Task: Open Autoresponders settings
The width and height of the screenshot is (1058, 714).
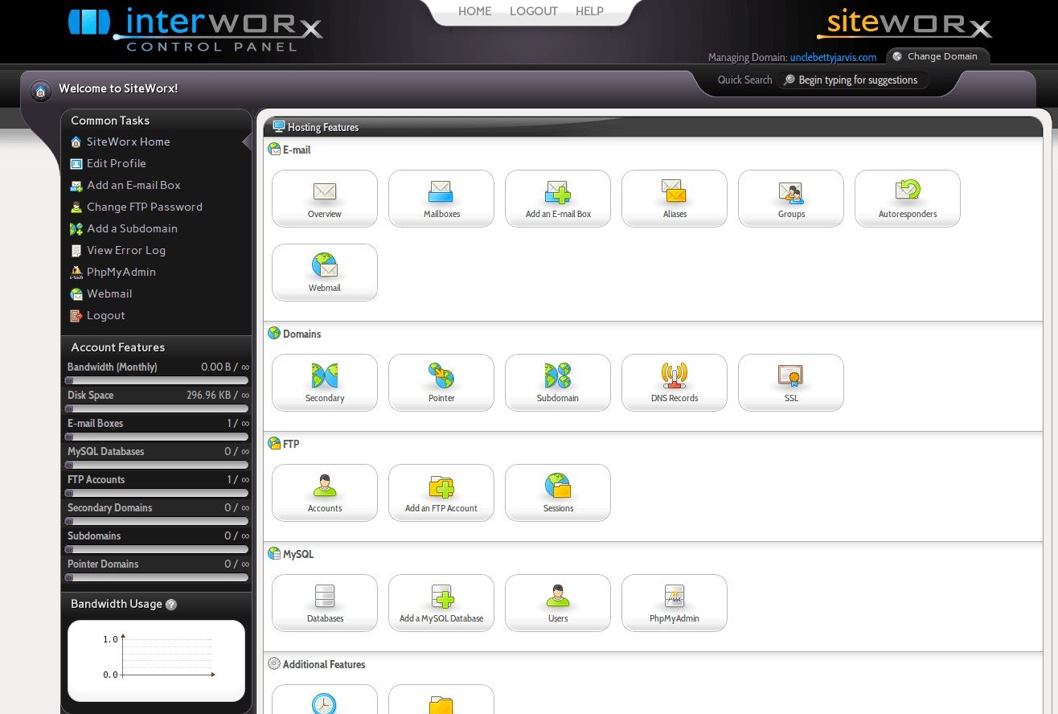Action: point(908,199)
